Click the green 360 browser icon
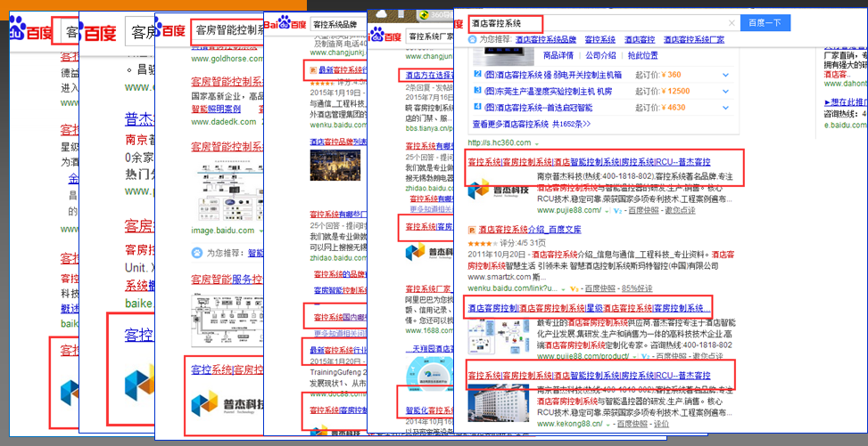This screenshot has height=446, width=868. [x=425, y=15]
